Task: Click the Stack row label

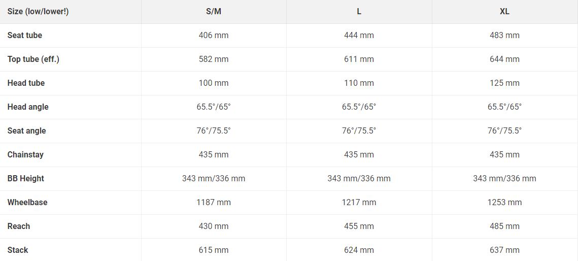Action: point(18,250)
